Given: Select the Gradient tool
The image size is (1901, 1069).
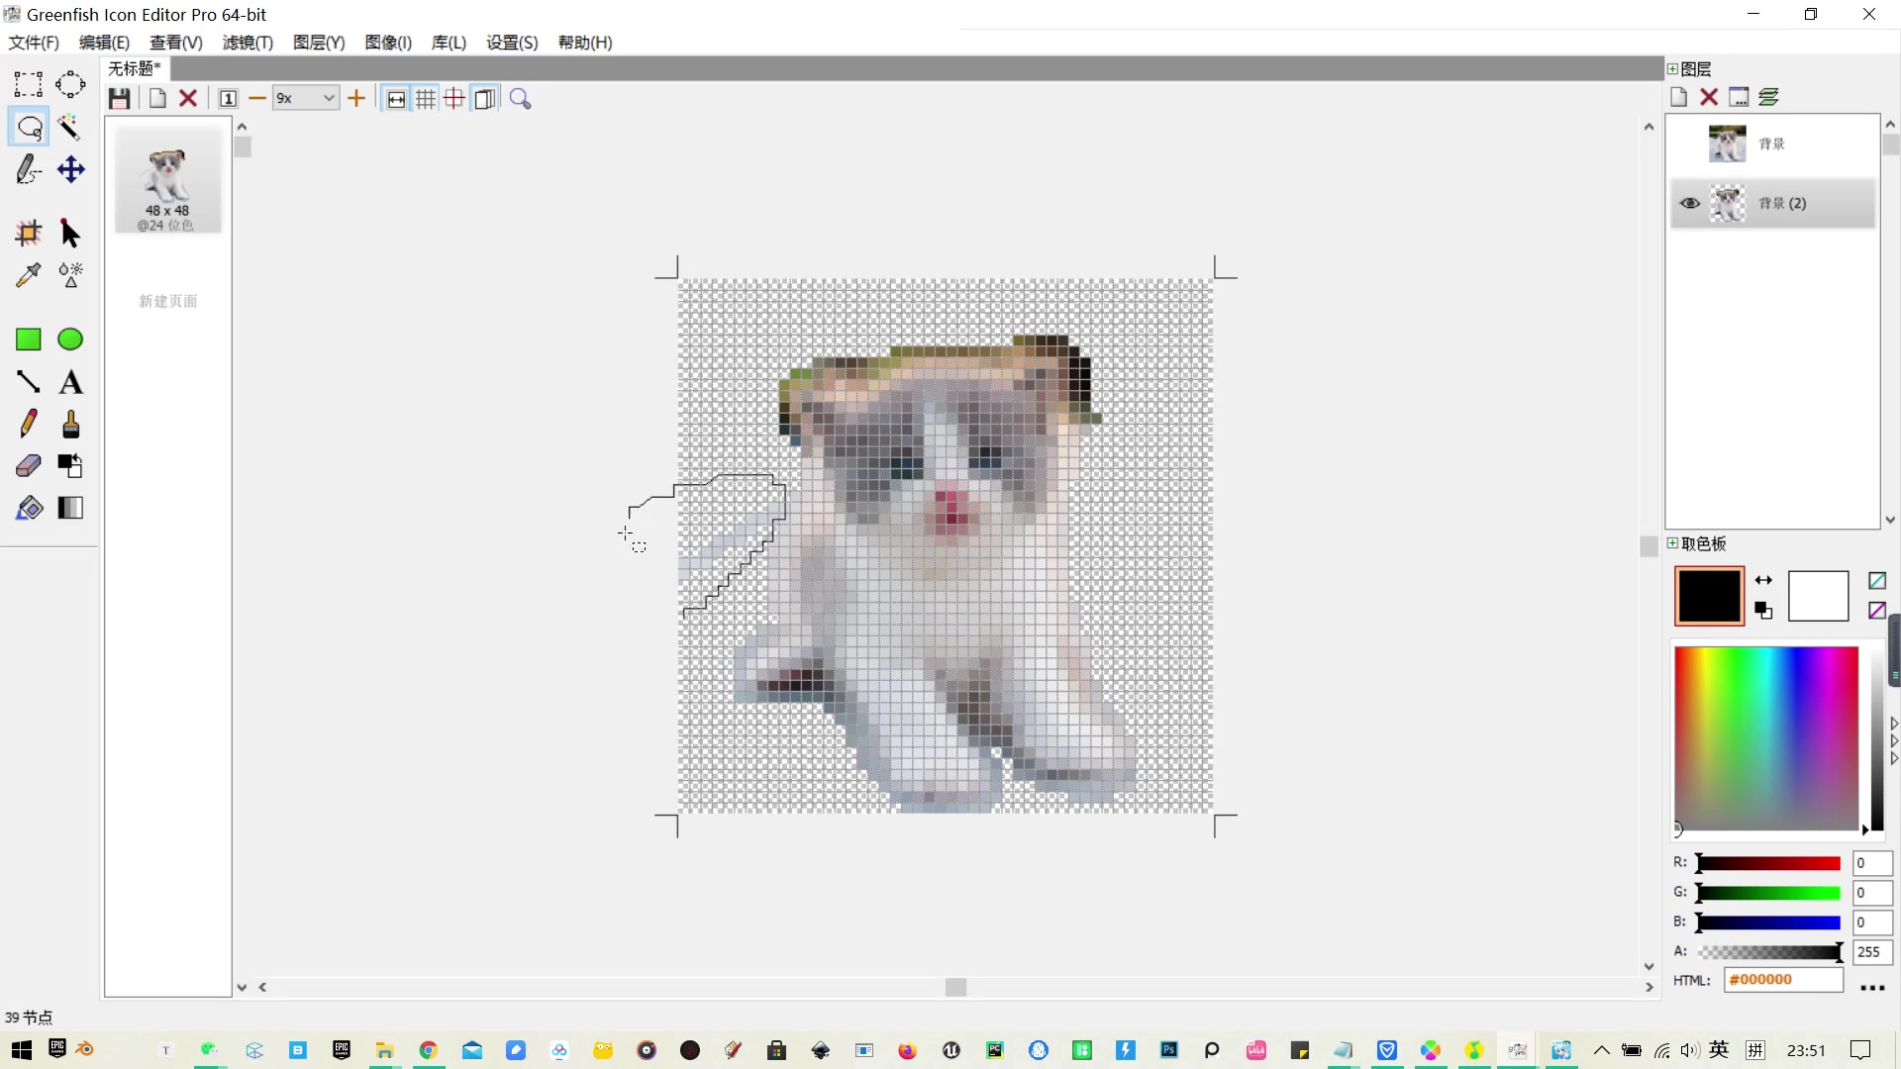Looking at the screenshot, I should 71,508.
